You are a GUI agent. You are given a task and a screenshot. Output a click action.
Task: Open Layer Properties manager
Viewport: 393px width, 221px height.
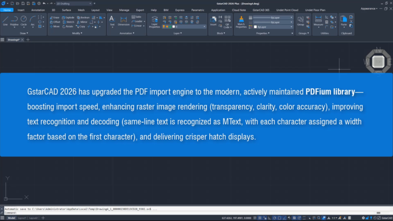pyautogui.click(x=154, y=22)
